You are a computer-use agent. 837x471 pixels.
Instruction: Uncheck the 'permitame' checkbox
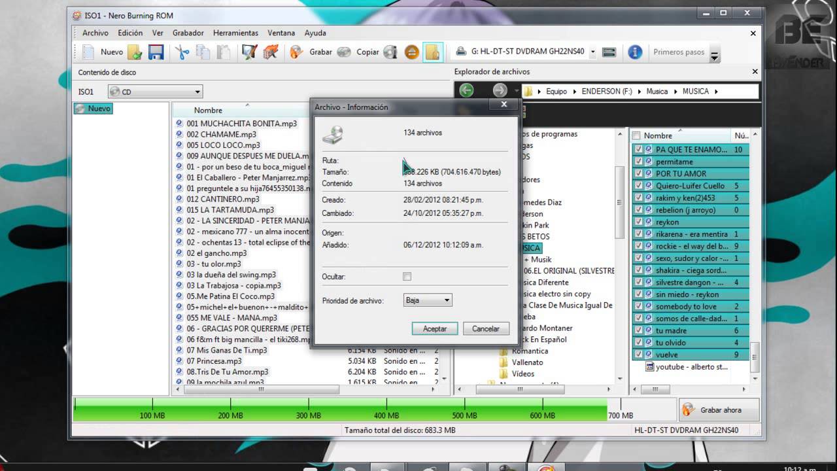click(638, 162)
